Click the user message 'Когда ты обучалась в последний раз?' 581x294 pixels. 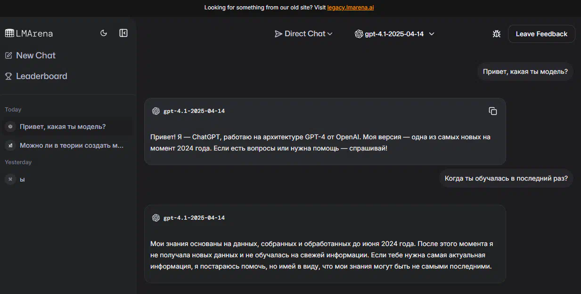click(506, 179)
